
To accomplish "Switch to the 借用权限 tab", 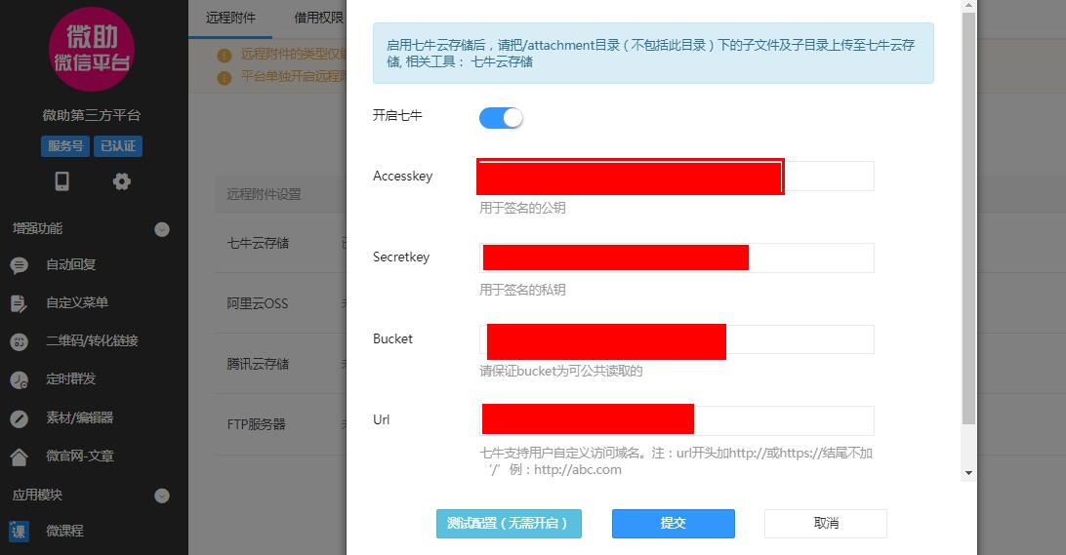I will coord(319,18).
